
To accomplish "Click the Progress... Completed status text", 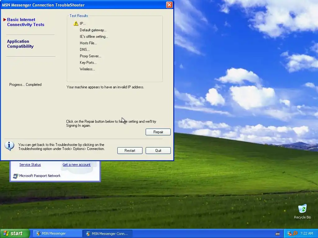I will point(25,85).
